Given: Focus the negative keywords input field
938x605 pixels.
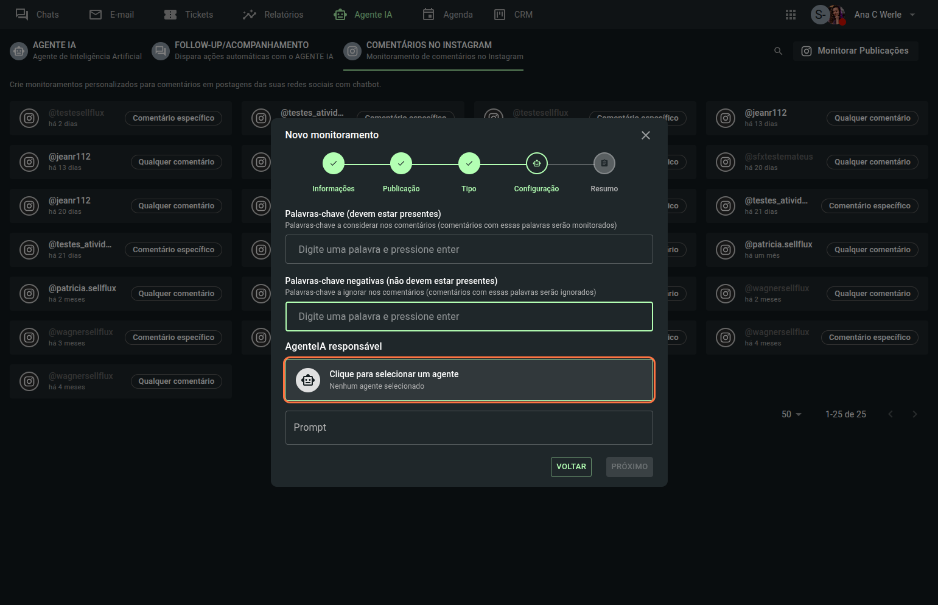Looking at the screenshot, I should click(x=469, y=317).
